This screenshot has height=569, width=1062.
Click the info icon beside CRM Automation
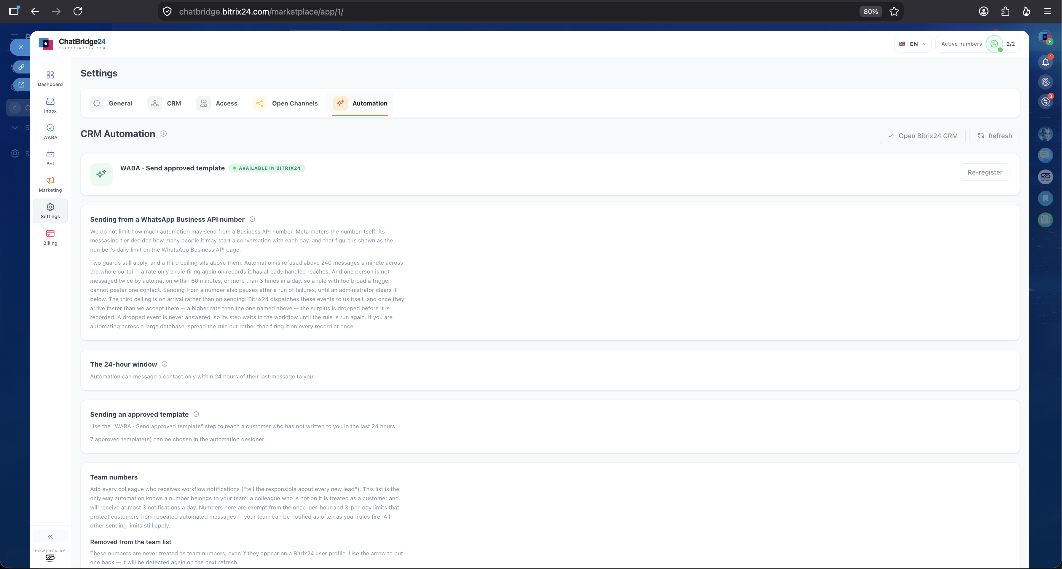click(164, 133)
